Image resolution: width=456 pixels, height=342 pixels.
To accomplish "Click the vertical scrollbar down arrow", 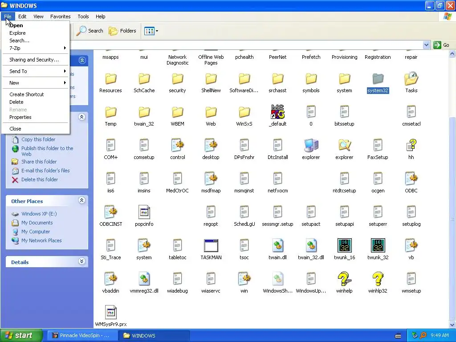I will click(x=452, y=325).
